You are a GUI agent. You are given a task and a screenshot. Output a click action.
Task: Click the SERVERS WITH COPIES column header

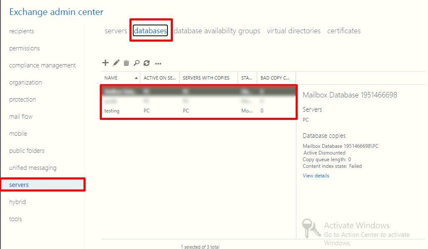tap(208, 78)
